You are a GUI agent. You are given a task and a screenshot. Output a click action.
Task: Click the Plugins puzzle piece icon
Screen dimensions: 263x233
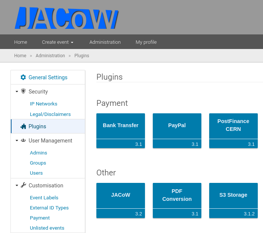click(23, 126)
